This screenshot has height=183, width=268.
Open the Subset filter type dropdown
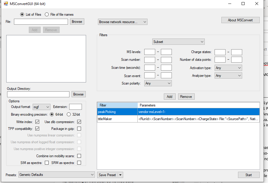tap(178, 42)
